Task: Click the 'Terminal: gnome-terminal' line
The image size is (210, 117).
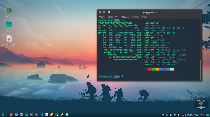Action: [x=159, y=57]
